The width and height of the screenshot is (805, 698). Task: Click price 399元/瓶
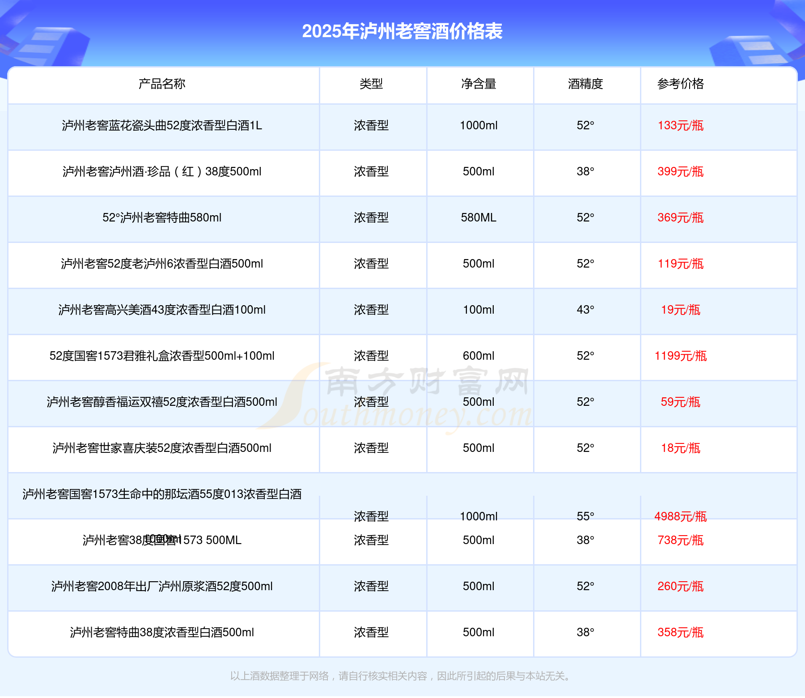681,171
